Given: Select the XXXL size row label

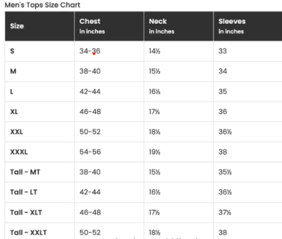Looking at the screenshot, I should coord(19,152).
